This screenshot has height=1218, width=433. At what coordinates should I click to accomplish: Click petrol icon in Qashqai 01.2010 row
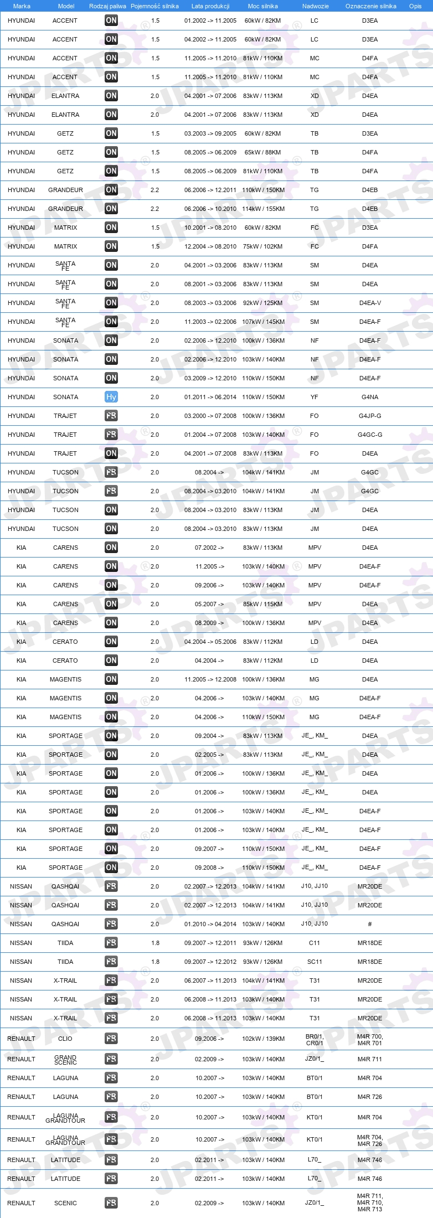pos(111,924)
